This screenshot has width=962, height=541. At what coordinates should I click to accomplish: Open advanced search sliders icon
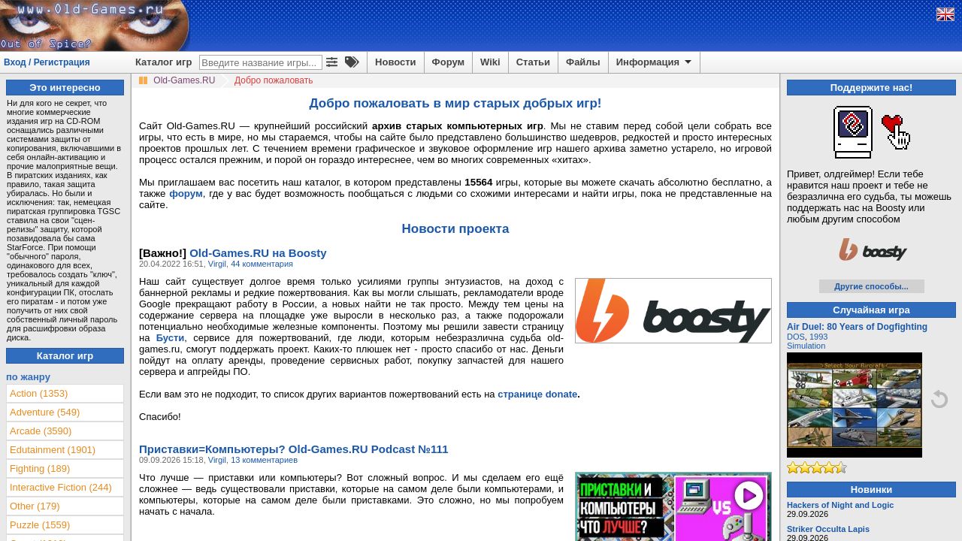click(331, 62)
